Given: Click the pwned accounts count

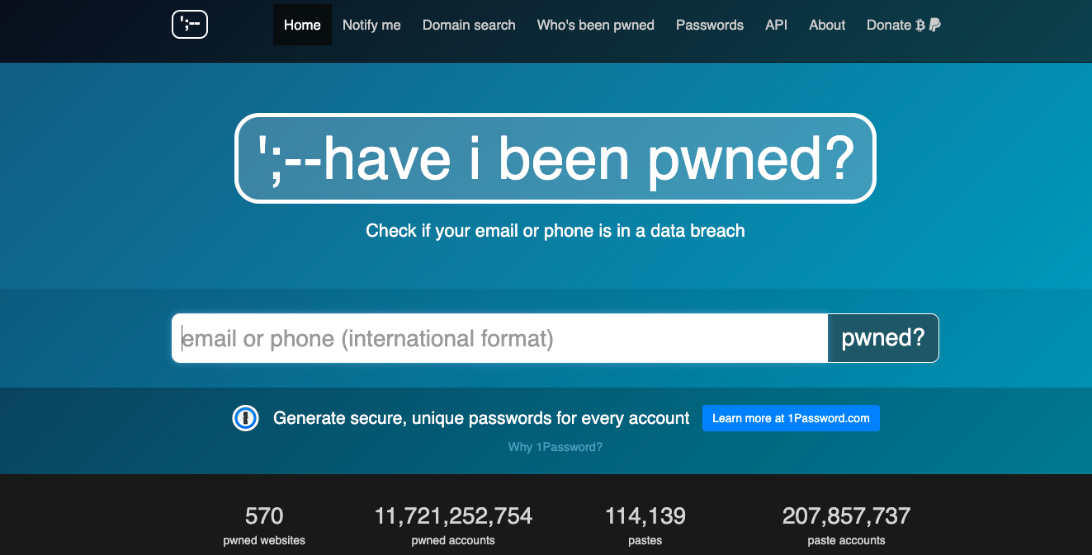Looking at the screenshot, I should (x=453, y=516).
